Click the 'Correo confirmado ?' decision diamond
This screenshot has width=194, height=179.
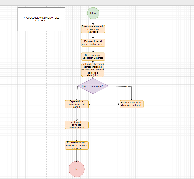pos(93,86)
